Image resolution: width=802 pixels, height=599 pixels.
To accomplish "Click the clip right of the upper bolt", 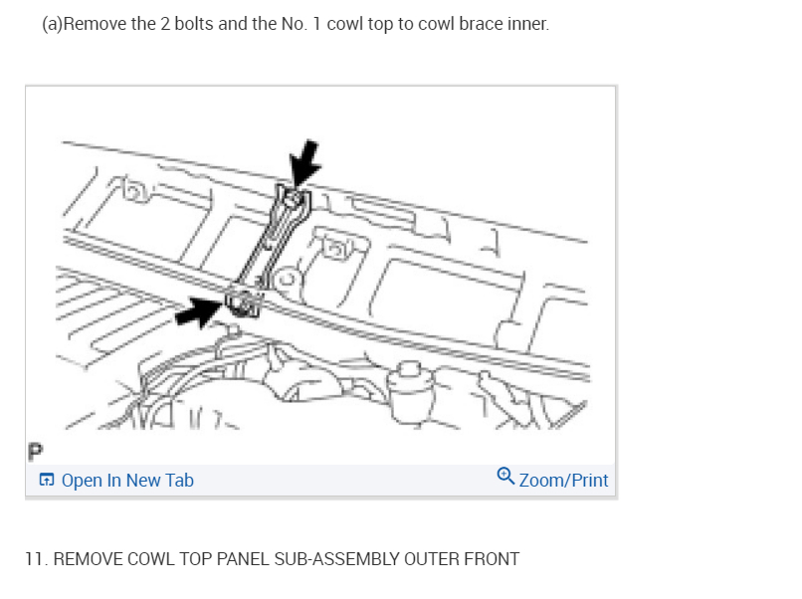I will (335, 247).
